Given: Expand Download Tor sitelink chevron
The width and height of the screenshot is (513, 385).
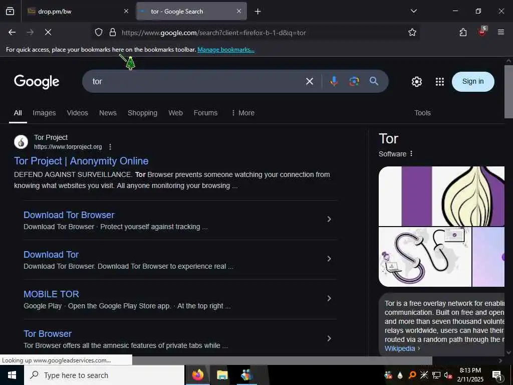Looking at the screenshot, I should tap(329, 259).
